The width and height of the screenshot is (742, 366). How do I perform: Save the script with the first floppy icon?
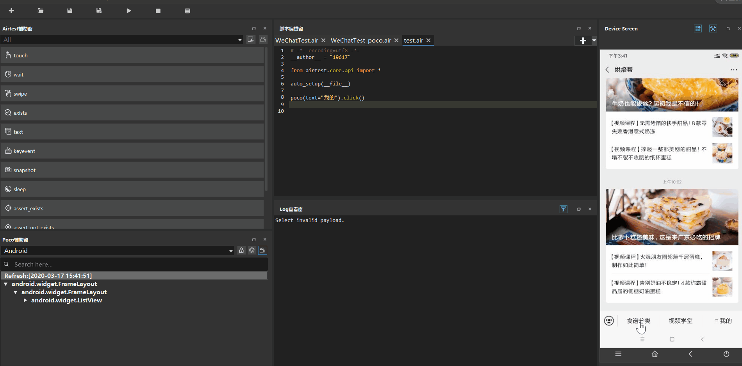(x=70, y=11)
